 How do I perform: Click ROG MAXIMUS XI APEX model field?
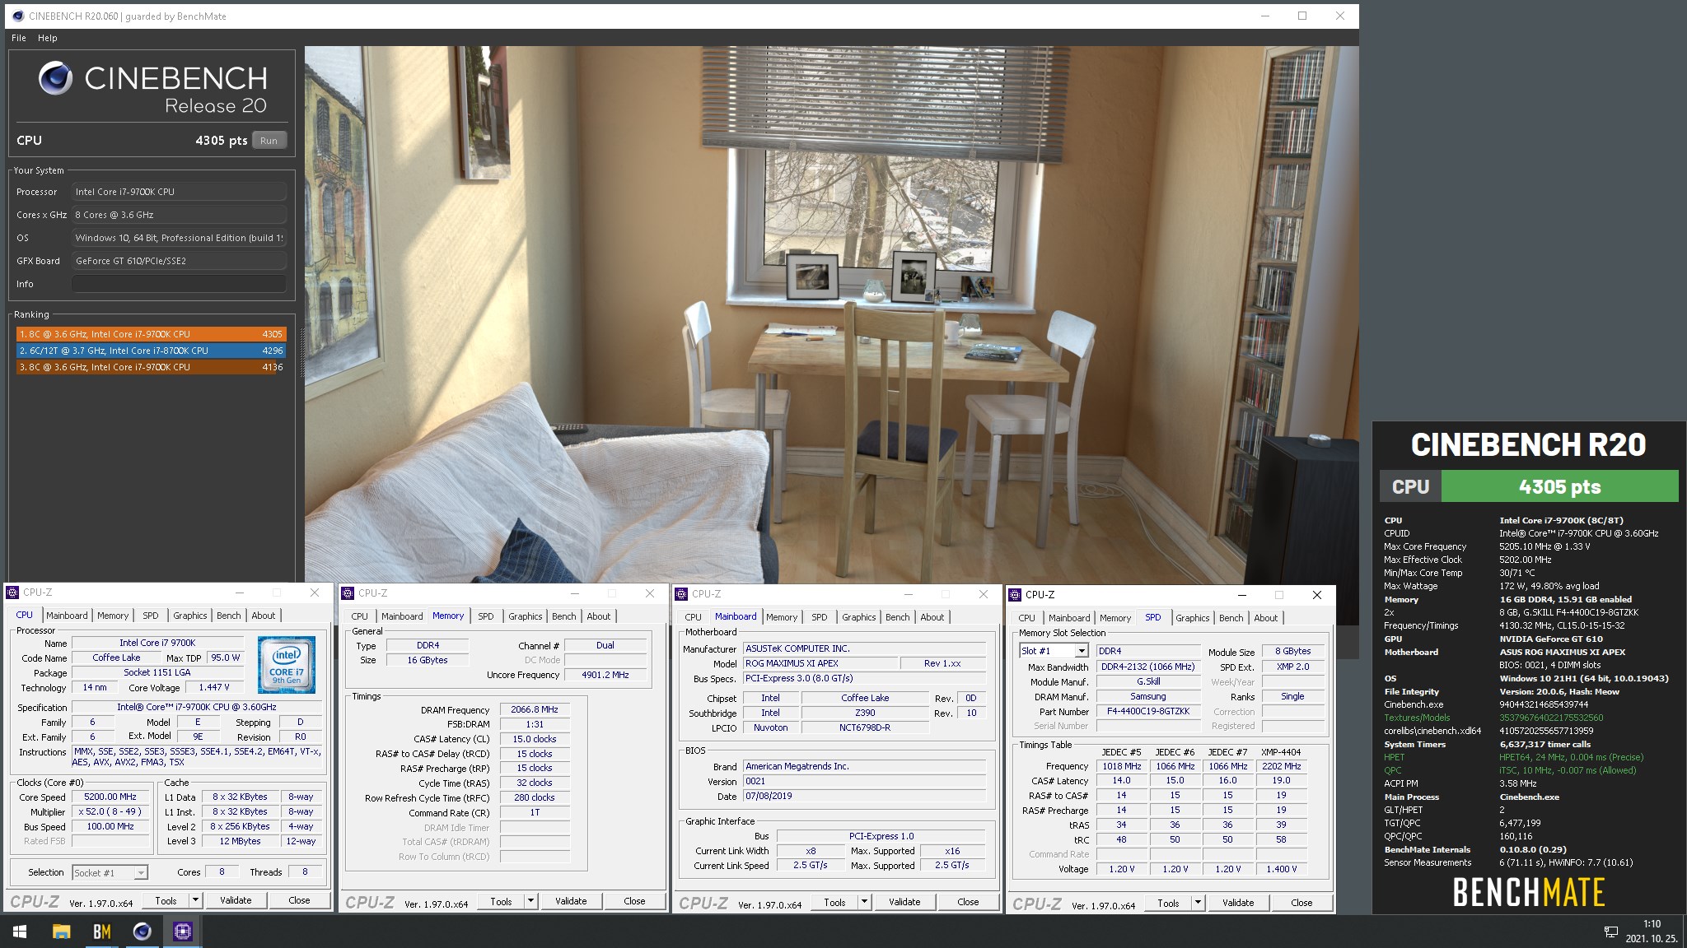pyautogui.click(x=820, y=663)
